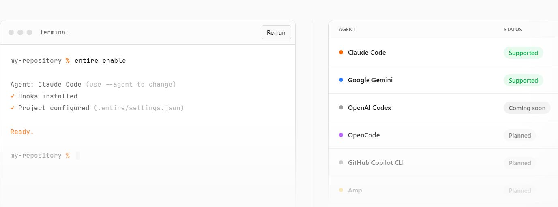Click the terminal cursor block at last prompt
558x207 pixels.
77,155
